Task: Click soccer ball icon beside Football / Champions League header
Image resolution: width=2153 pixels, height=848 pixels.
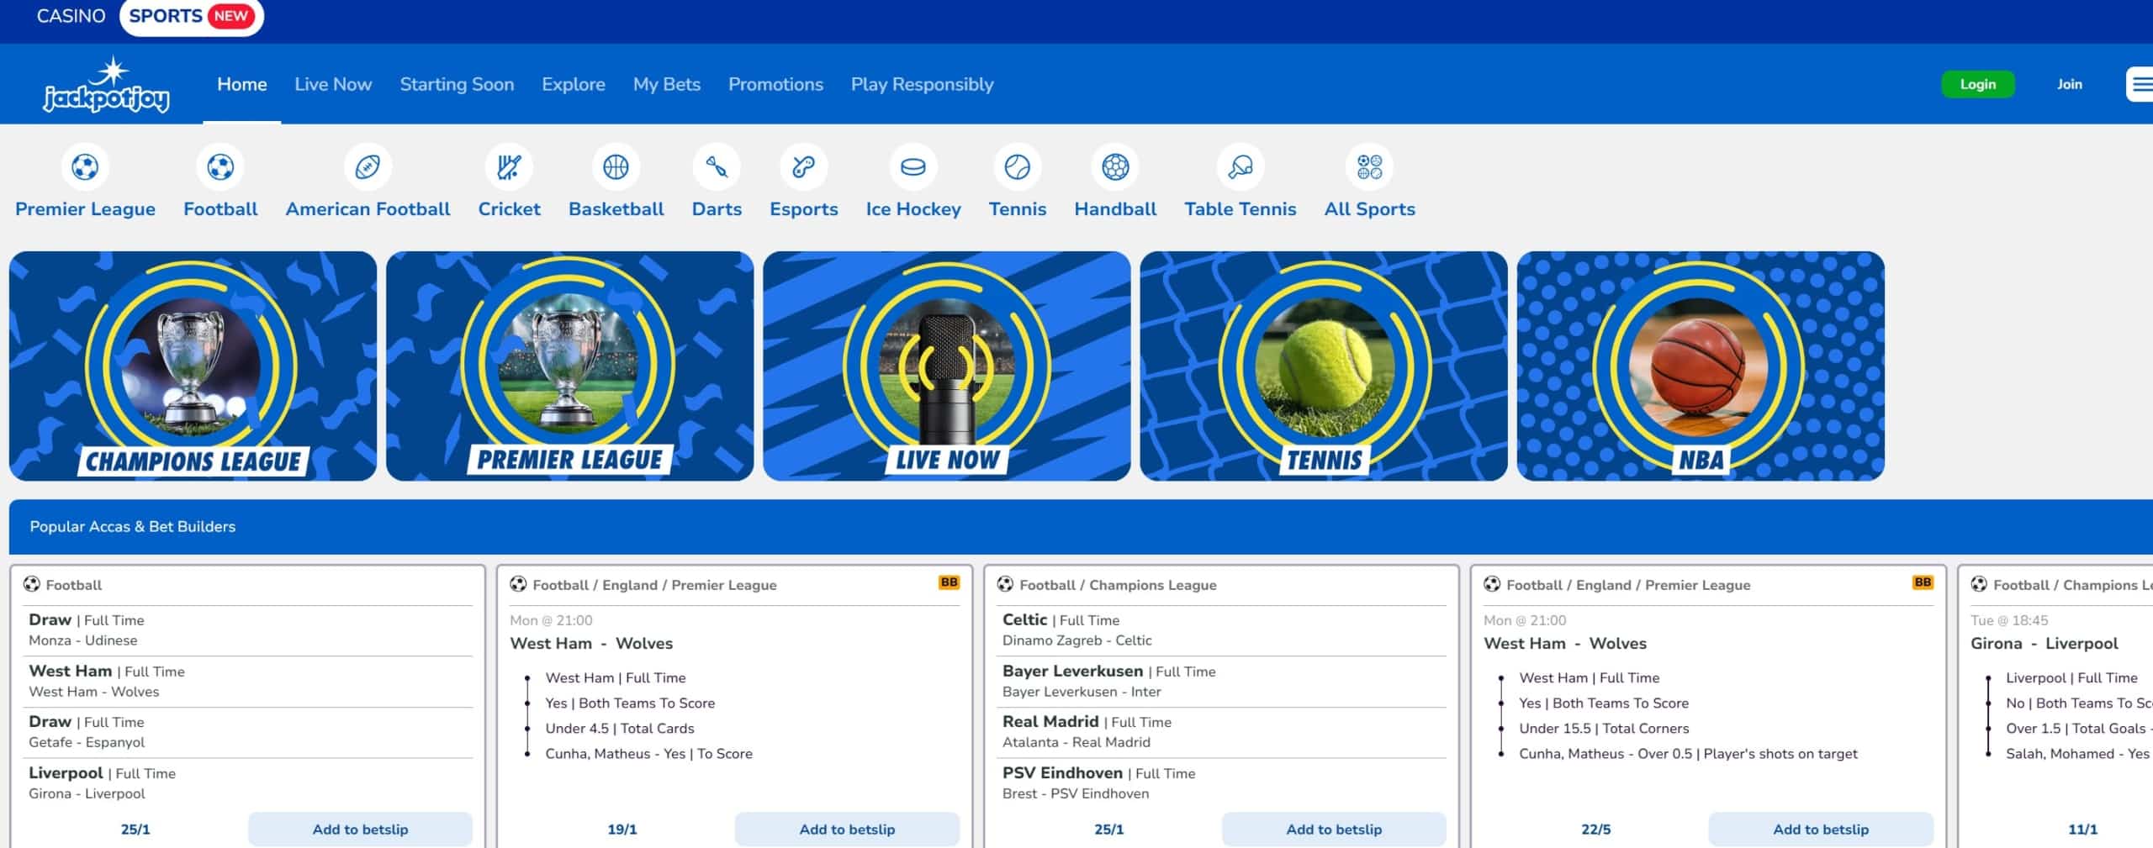Action: [x=1005, y=584]
